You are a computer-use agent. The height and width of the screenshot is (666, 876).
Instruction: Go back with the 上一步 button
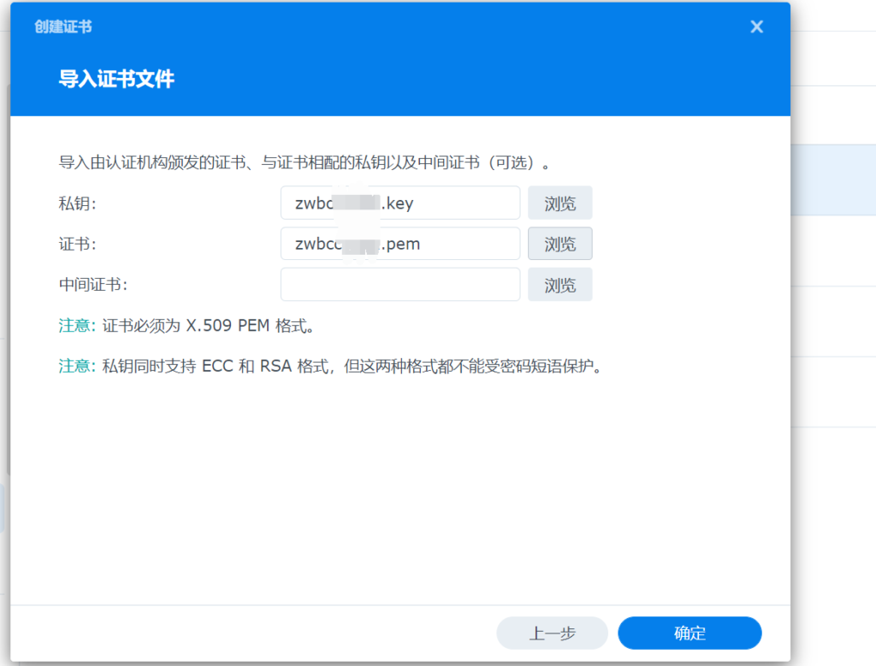[552, 634]
